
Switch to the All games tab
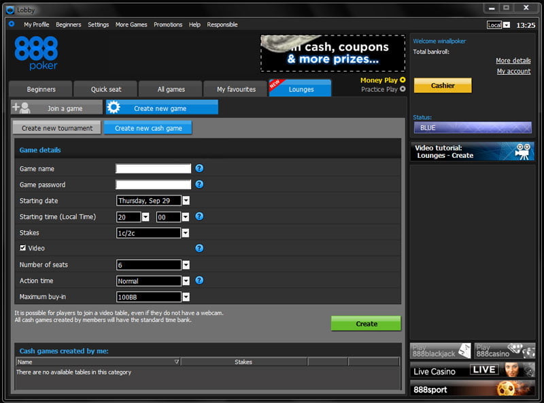(x=171, y=89)
